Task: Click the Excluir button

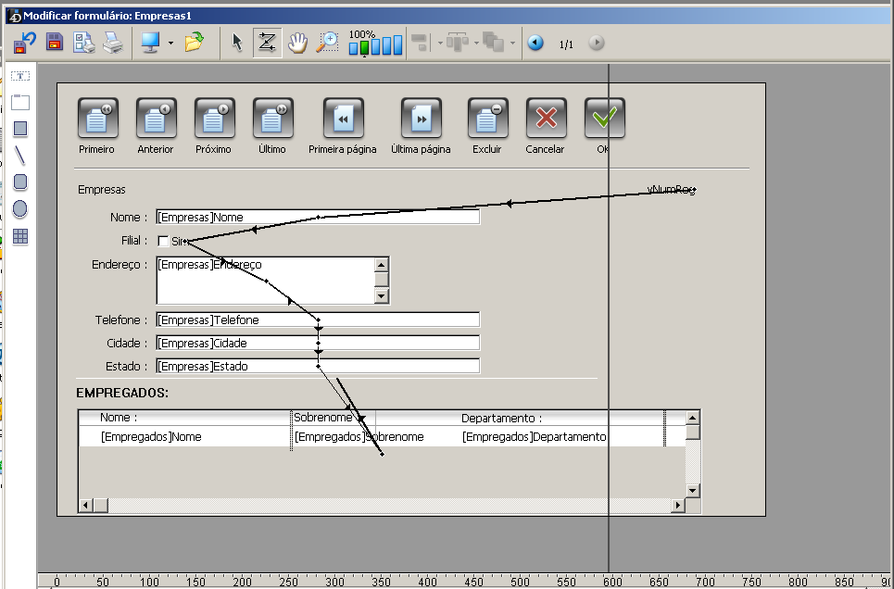Action: (487, 119)
